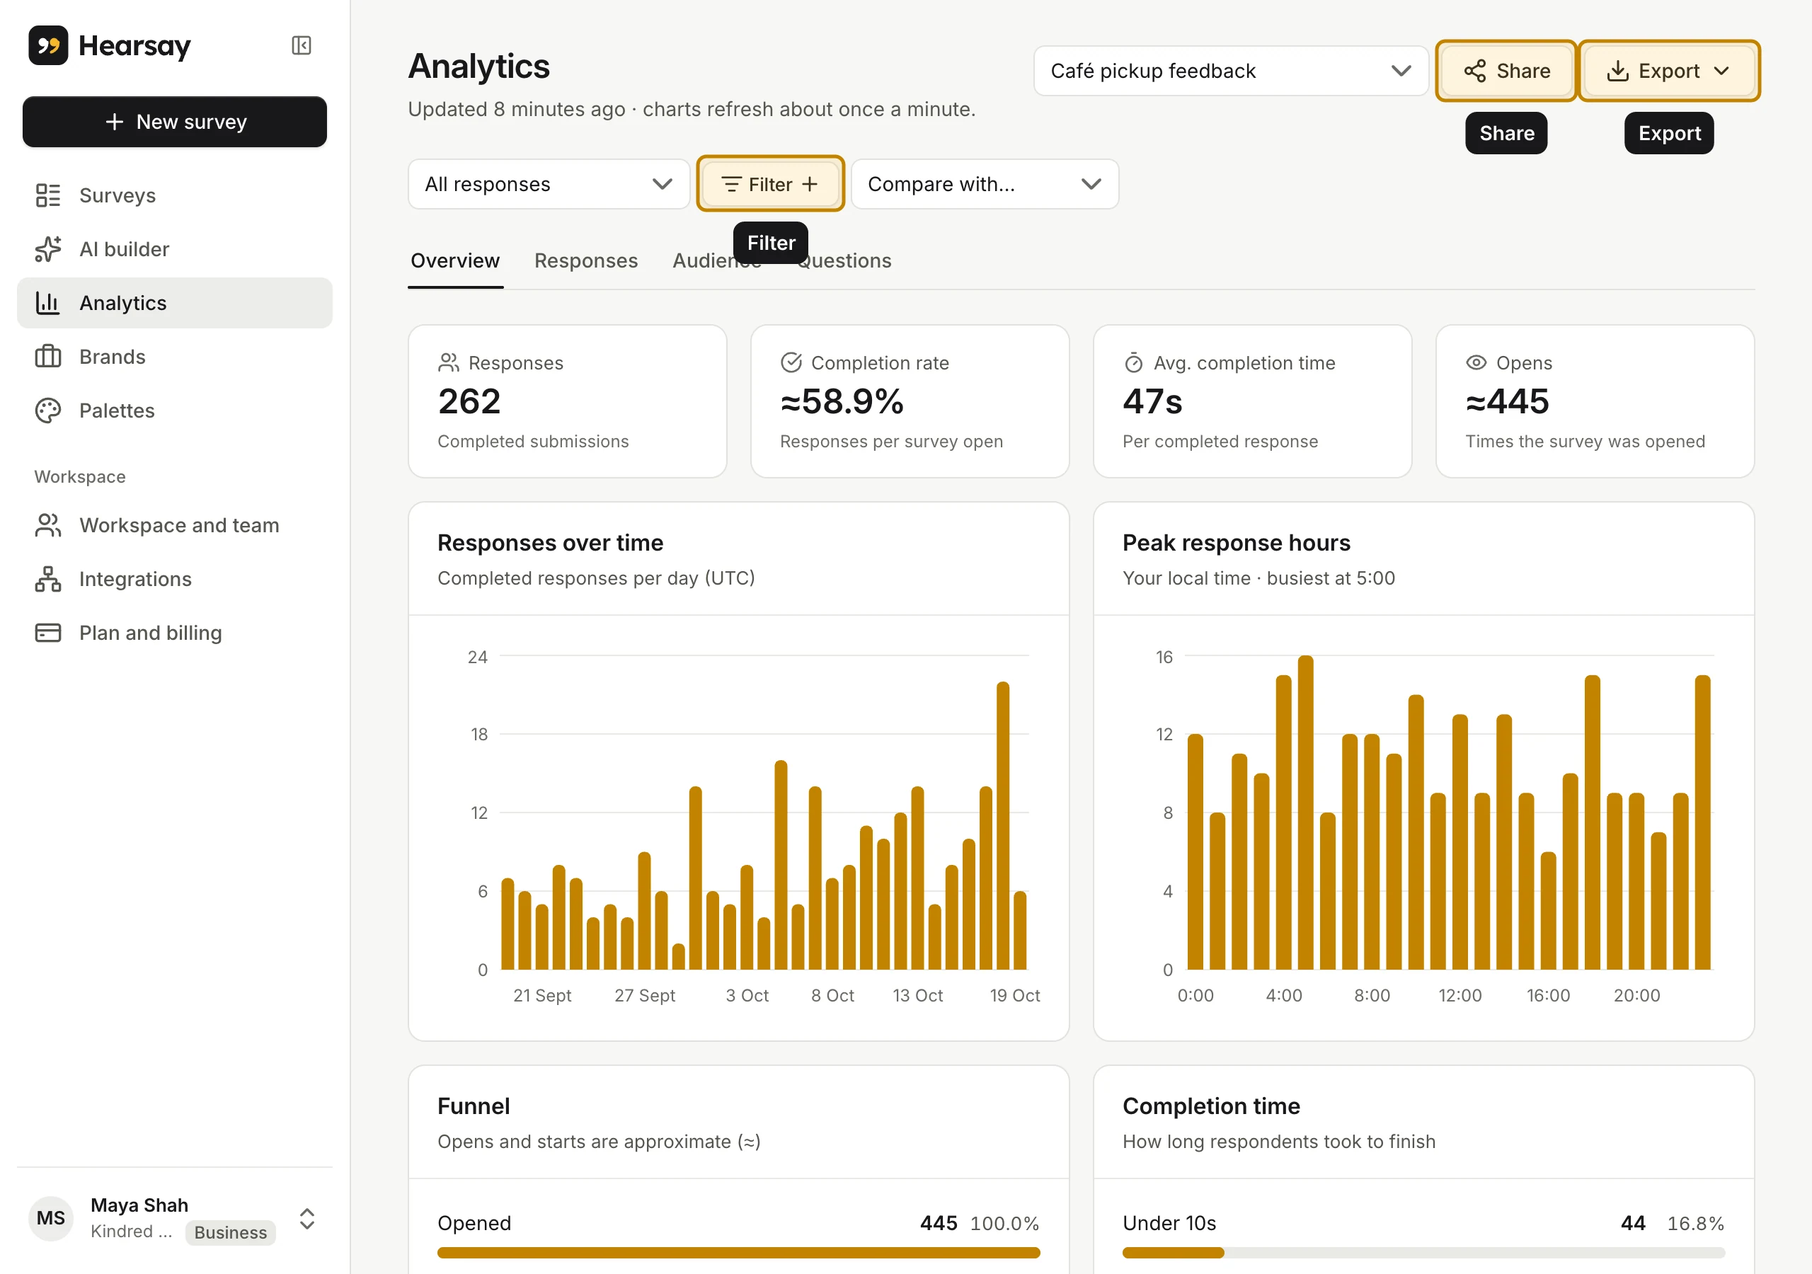Click the MS avatar circle

coord(51,1217)
